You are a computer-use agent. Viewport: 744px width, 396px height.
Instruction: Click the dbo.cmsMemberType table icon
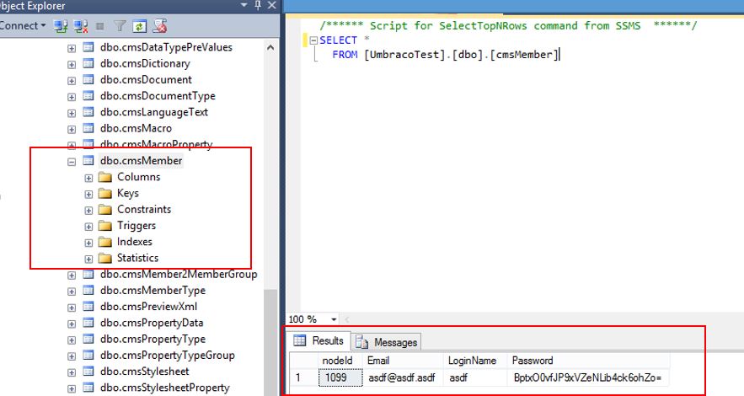point(88,290)
